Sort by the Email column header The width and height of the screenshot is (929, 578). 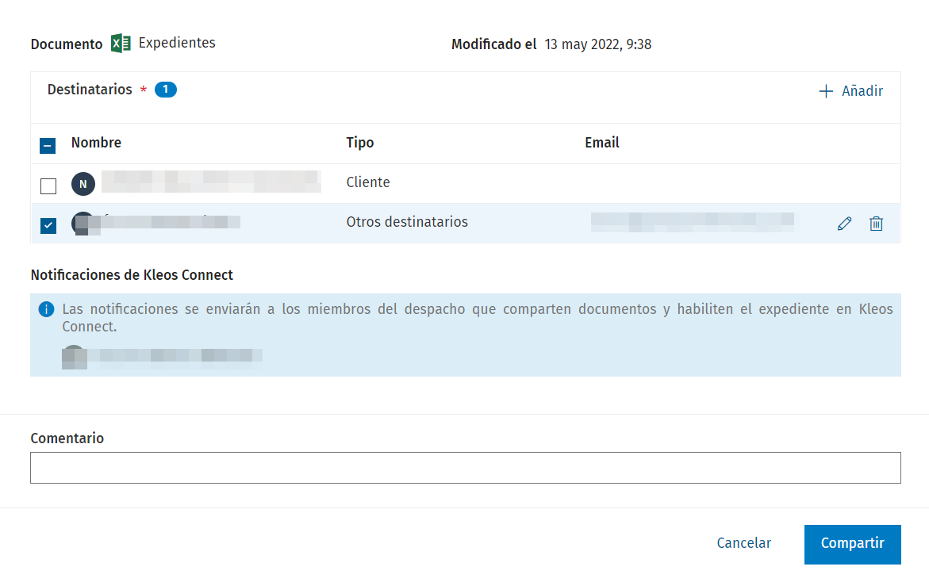tap(601, 143)
